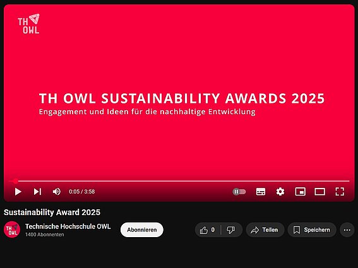Mute the video volume speaker icon
The height and width of the screenshot is (268, 358).
pos(57,192)
